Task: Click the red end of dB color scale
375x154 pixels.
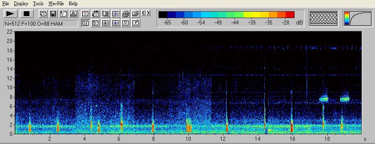Action: [290, 14]
